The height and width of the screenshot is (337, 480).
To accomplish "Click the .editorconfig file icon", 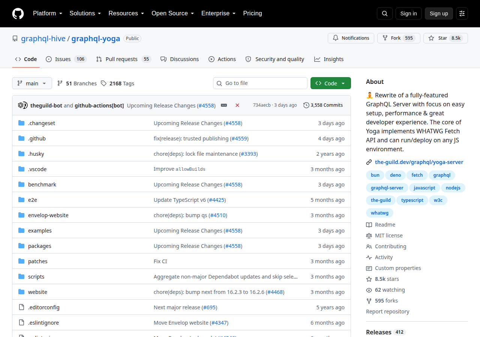I will coord(21,307).
